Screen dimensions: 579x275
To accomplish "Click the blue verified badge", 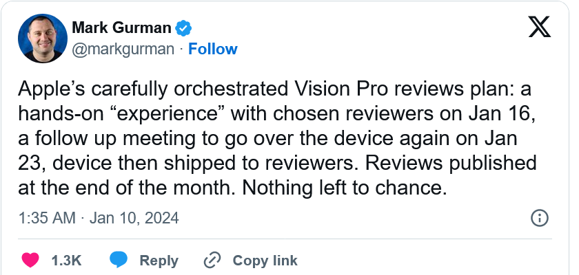I will coord(183,28).
